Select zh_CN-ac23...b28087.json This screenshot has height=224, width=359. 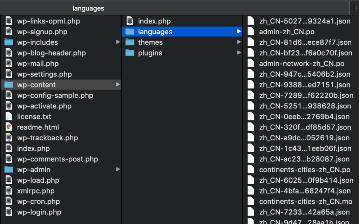tap(304, 159)
